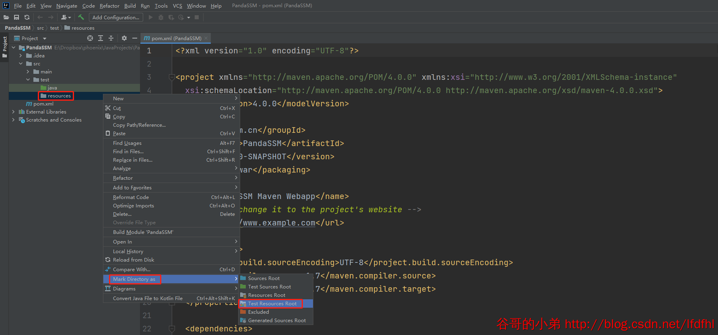
Task: Open the VCS user dropdown in toolbar
Action: pos(66,17)
